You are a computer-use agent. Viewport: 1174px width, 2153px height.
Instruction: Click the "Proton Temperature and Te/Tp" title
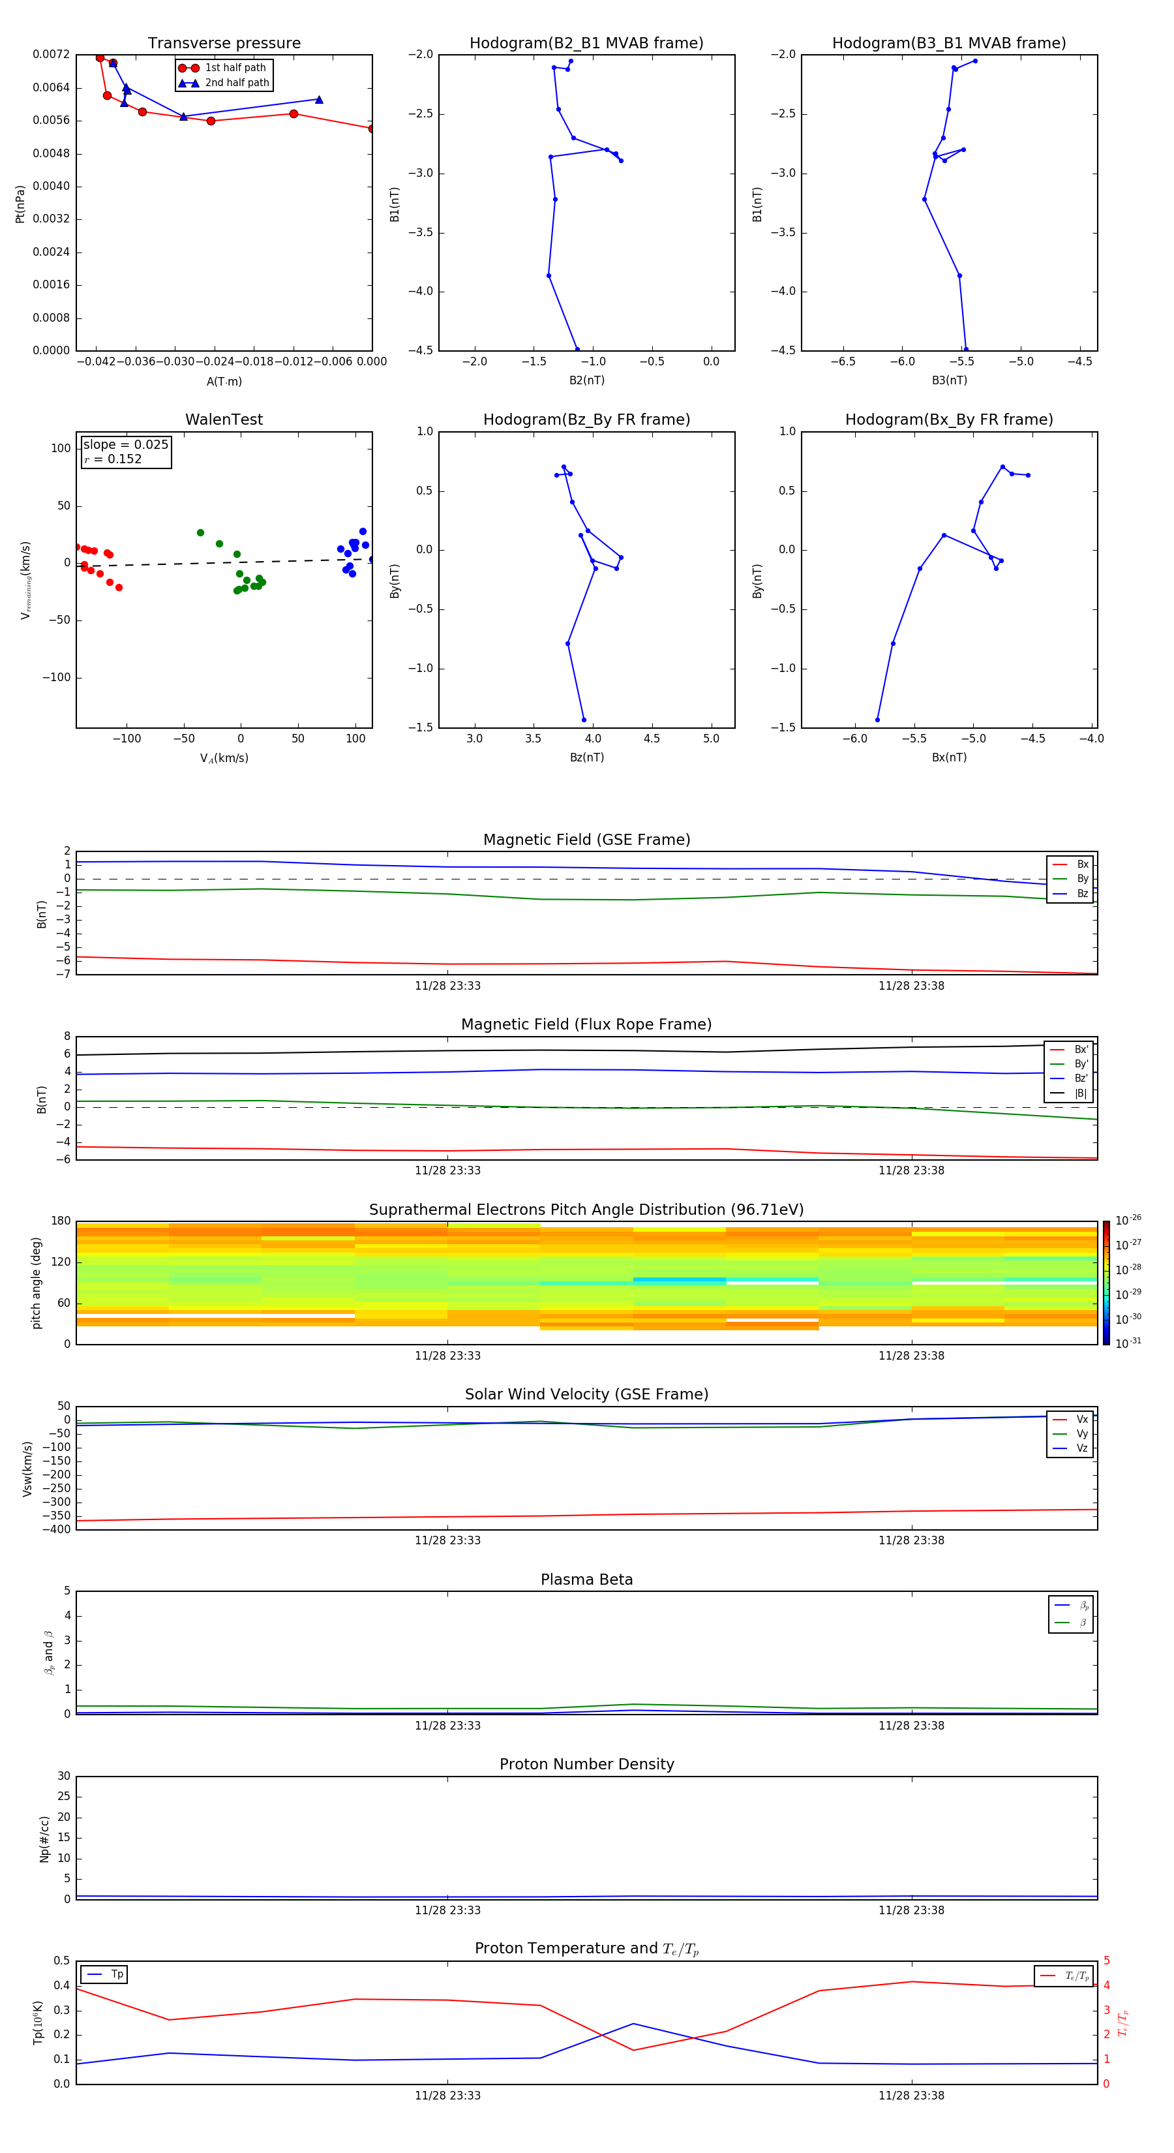tap(586, 1949)
